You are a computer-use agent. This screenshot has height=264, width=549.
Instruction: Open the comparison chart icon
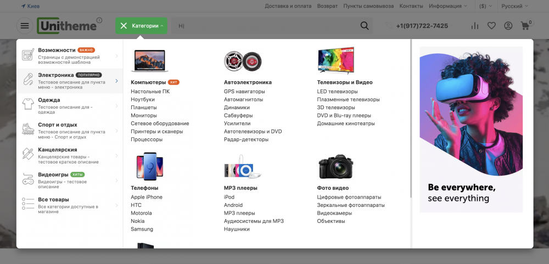pyautogui.click(x=475, y=26)
